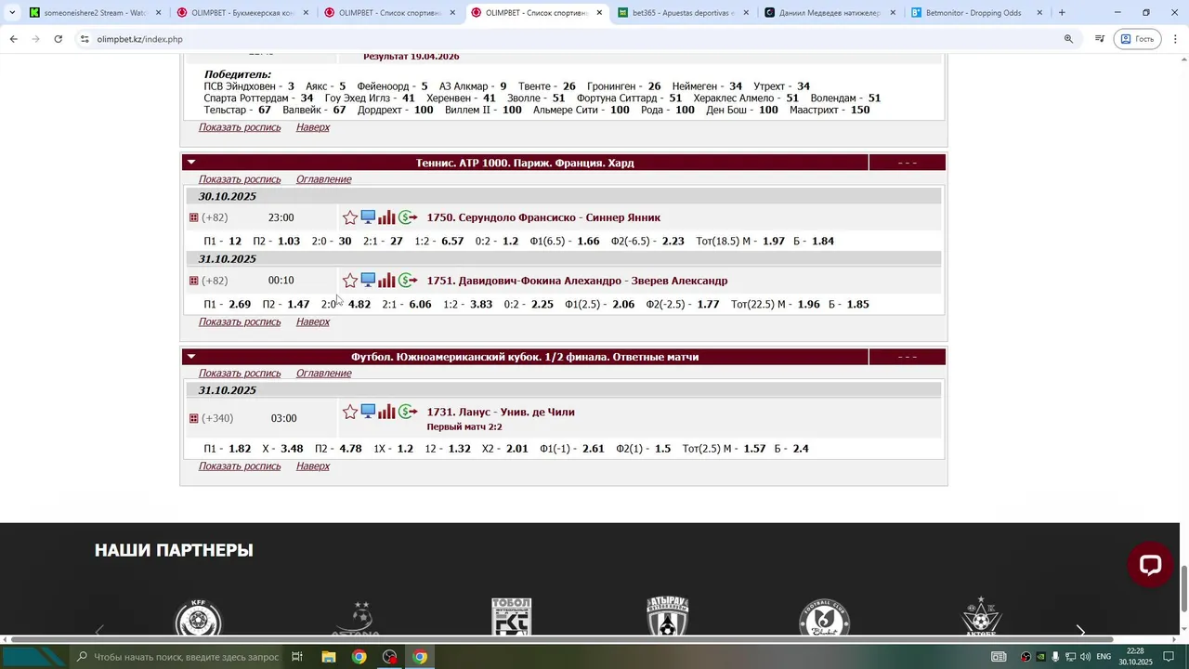The image size is (1189, 669).
Task: Open the live chat support bubble
Action: (1150, 565)
